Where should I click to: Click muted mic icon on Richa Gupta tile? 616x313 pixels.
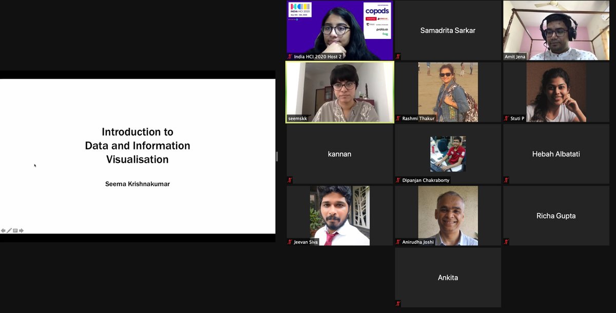(x=506, y=242)
